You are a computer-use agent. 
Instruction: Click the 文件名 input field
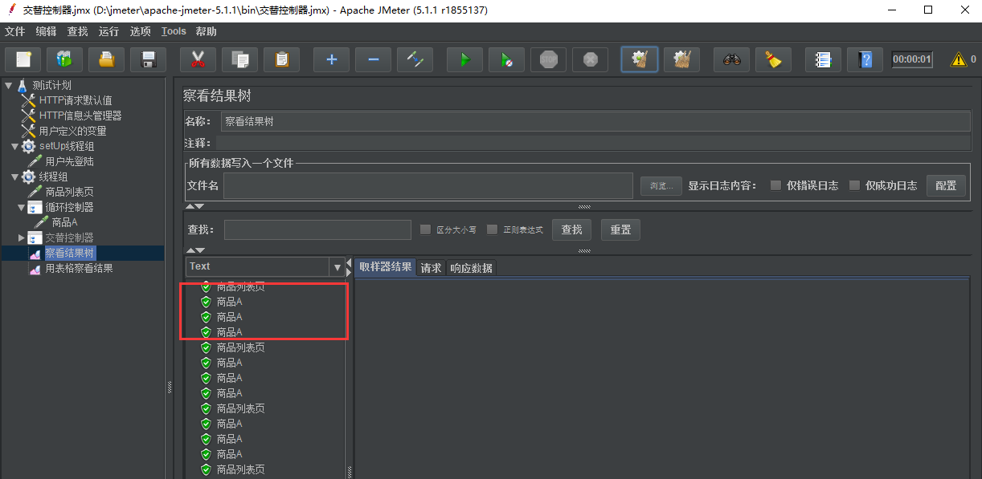[x=429, y=185]
